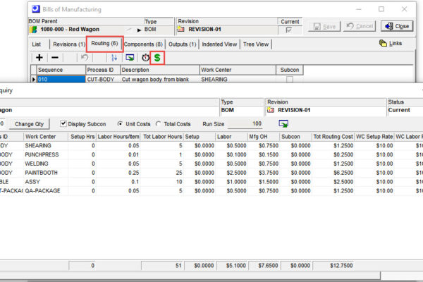Click the export icon beside Run Size
Screen dimensions: 423x282
click(283, 123)
